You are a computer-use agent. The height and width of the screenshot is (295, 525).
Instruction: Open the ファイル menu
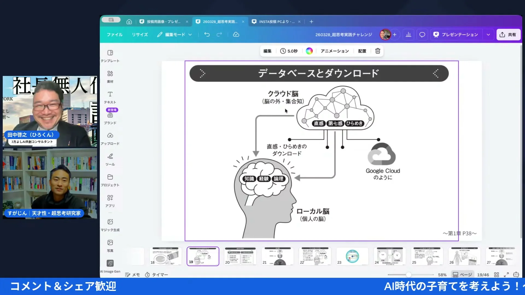coord(114,34)
